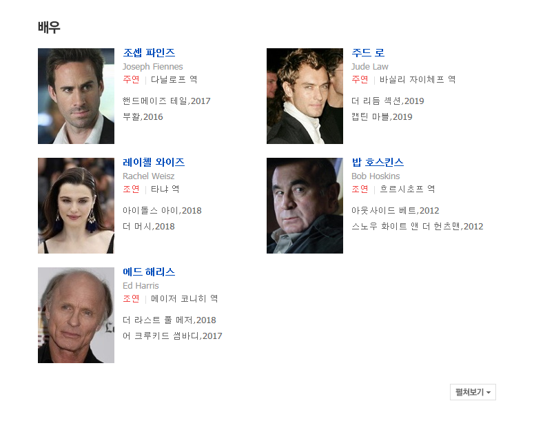The width and height of the screenshot is (534, 421).
Task: Open Ed Harris name link
Action: [x=149, y=271]
